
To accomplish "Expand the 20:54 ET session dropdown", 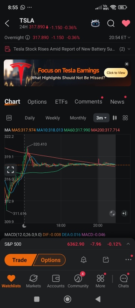I will tap(120, 37).
